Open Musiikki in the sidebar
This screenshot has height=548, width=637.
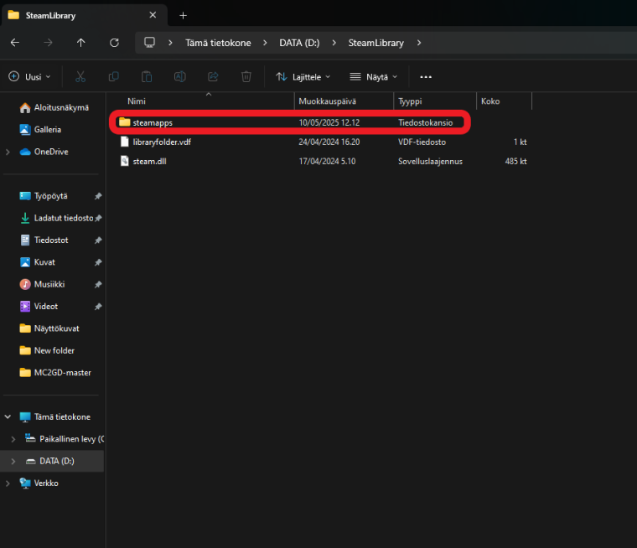tap(42, 284)
